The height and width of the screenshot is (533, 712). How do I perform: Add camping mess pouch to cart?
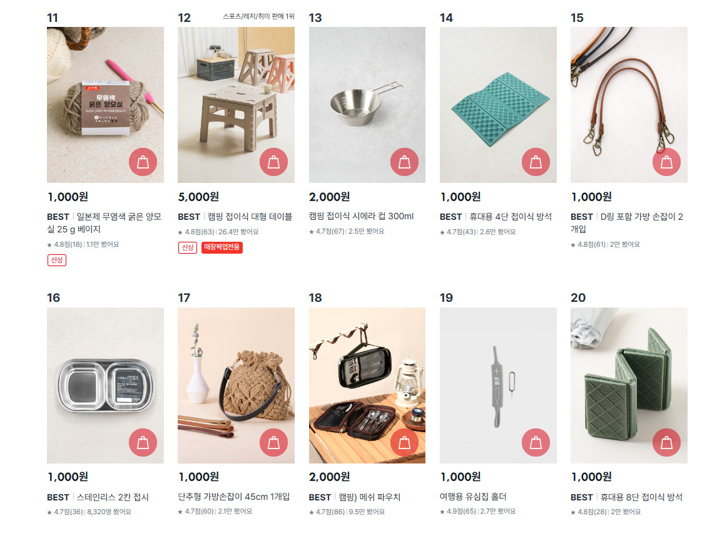[x=405, y=442]
